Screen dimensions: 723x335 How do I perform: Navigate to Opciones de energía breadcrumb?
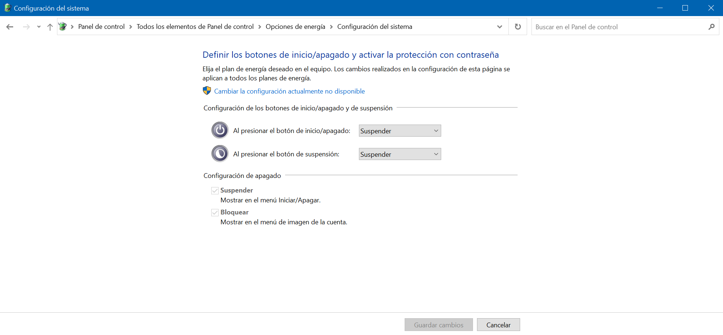point(295,27)
